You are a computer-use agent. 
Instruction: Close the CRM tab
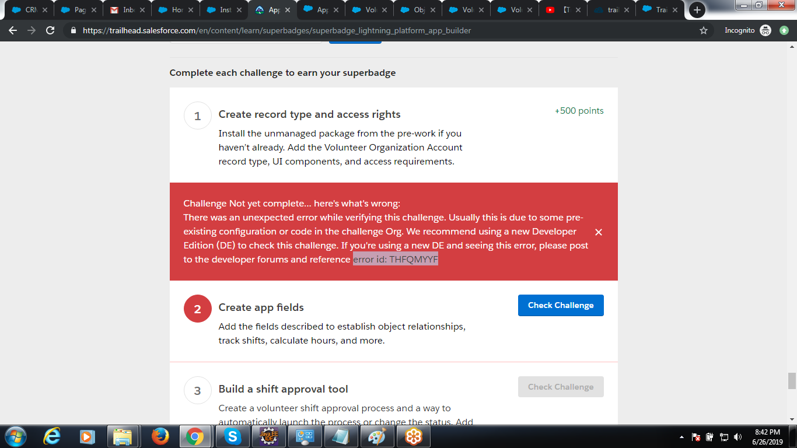click(45, 10)
